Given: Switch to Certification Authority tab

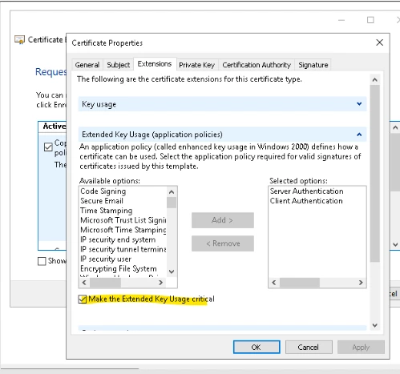Looking at the screenshot, I should [257, 65].
